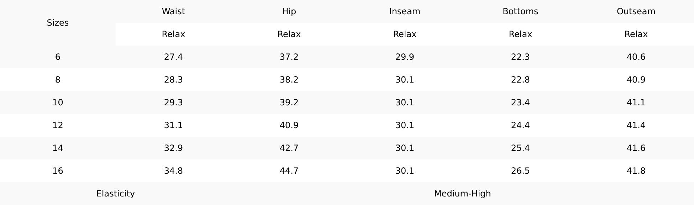This screenshot has height=205, width=694.
Task: Select the size 16 row label
Action: pos(58,171)
